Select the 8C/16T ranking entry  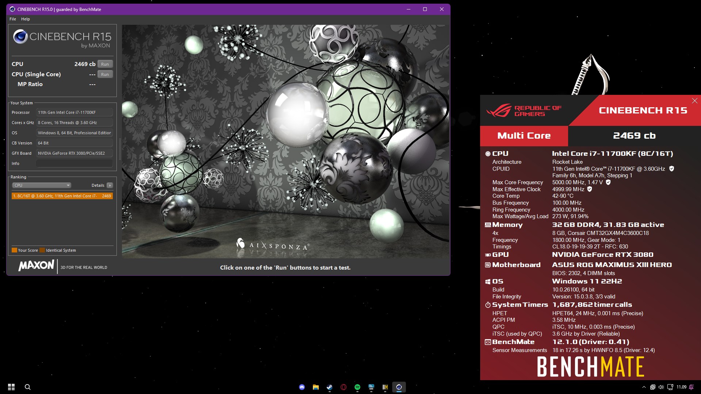62,196
